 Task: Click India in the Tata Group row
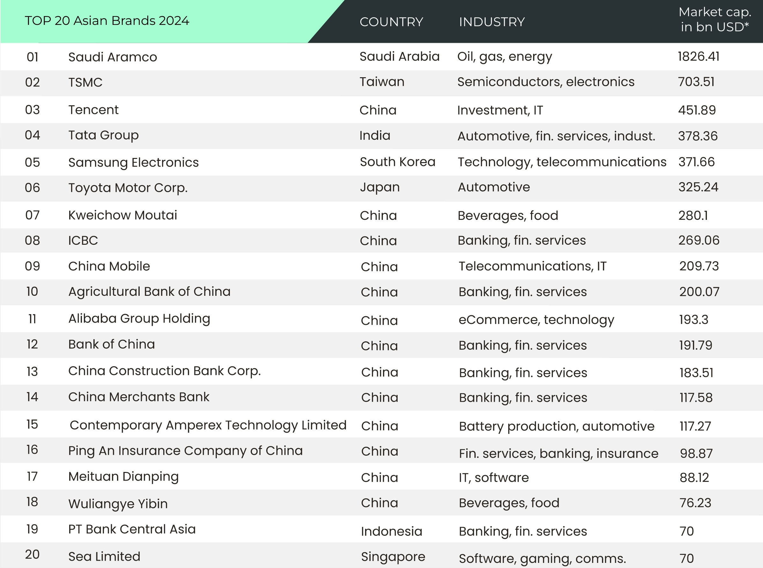pyautogui.click(x=375, y=136)
